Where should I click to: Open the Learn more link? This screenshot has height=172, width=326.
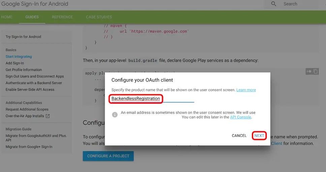click(246, 90)
